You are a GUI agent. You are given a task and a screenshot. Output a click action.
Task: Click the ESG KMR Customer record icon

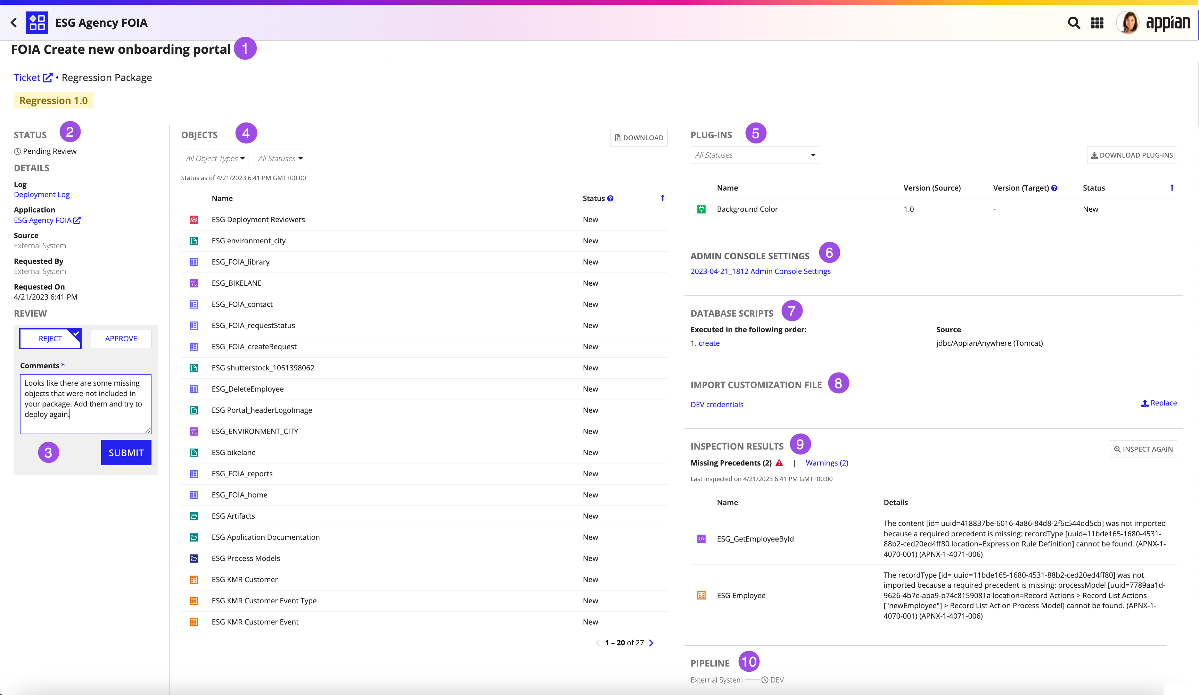(x=194, y=579)
